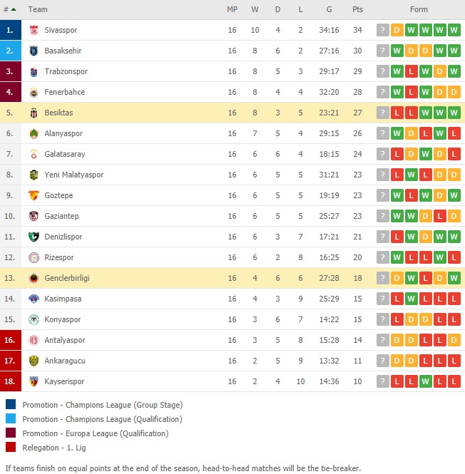The width and height of the screenshot is (465, 474).
Task: Open the Trabzonspor team link
Action: (66, 71)
